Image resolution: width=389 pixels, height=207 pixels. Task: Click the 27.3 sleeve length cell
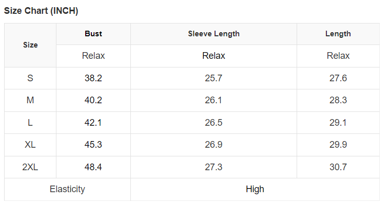(x=213, y=167)
